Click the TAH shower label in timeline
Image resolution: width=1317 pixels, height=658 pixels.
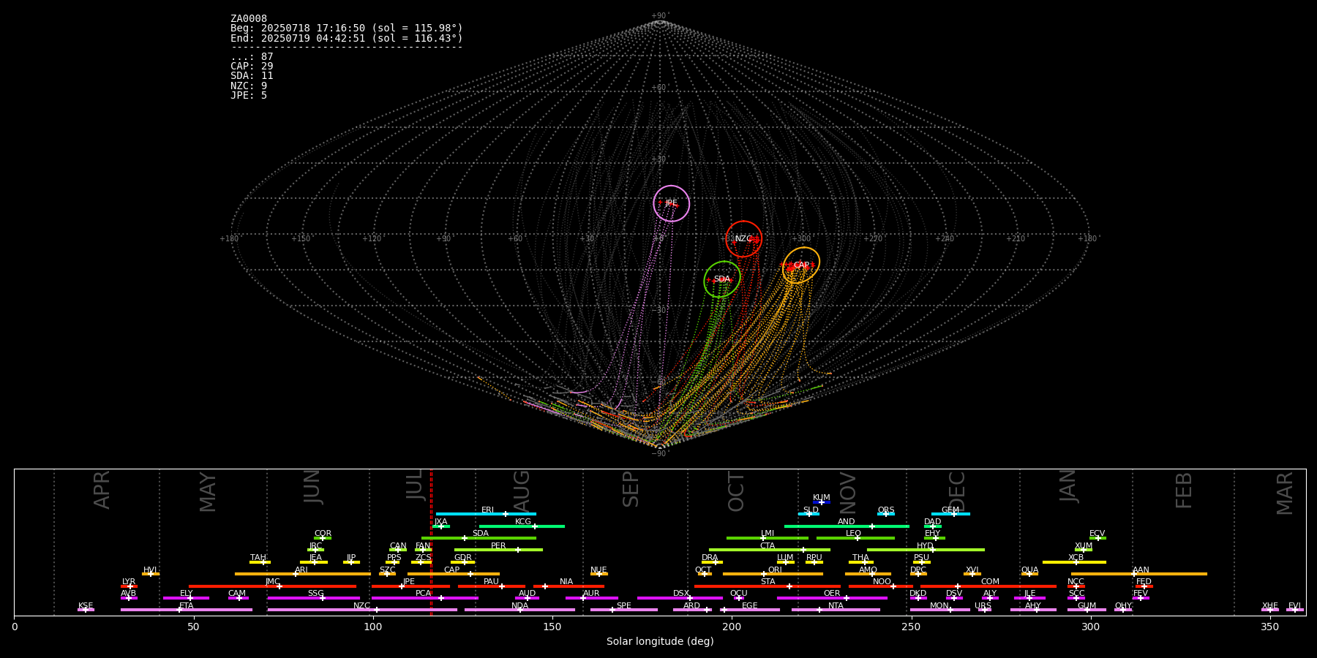[258, 558]
